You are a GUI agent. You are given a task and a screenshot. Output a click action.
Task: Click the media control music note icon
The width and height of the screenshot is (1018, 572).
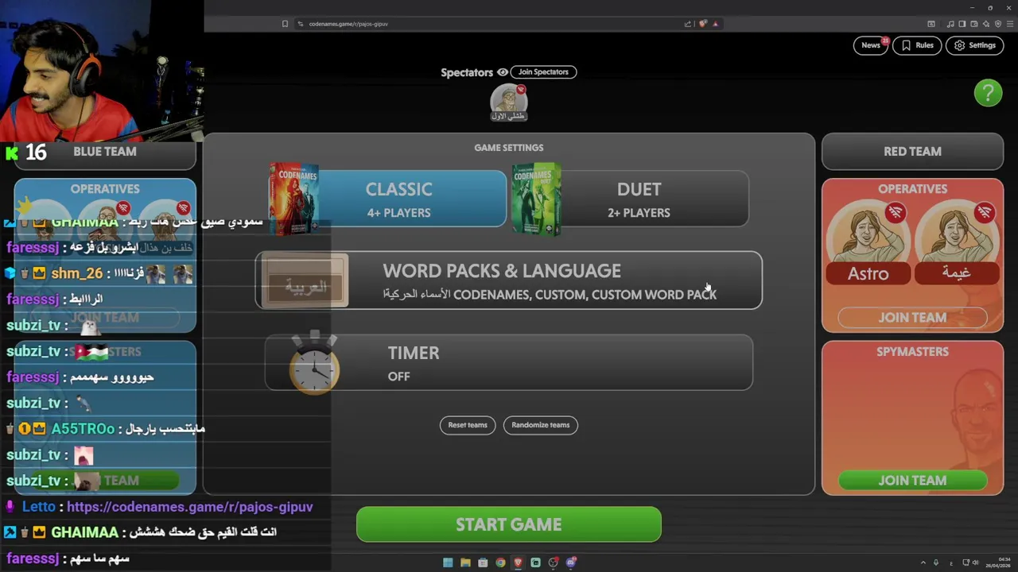tap(951, 24)
